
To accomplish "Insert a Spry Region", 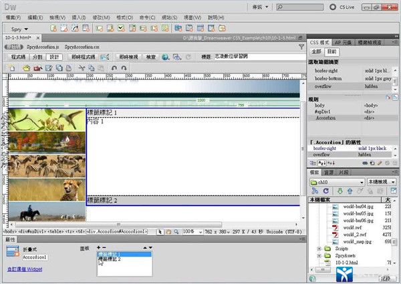I will coord(64,28).
